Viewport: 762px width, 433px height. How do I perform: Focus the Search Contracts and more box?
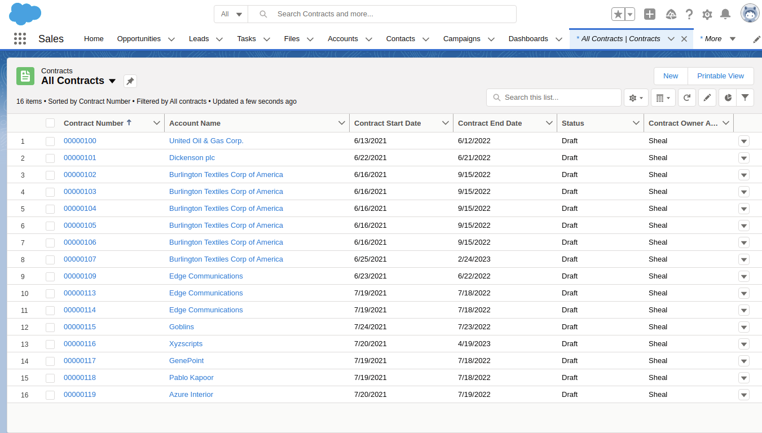coord(382,14)
